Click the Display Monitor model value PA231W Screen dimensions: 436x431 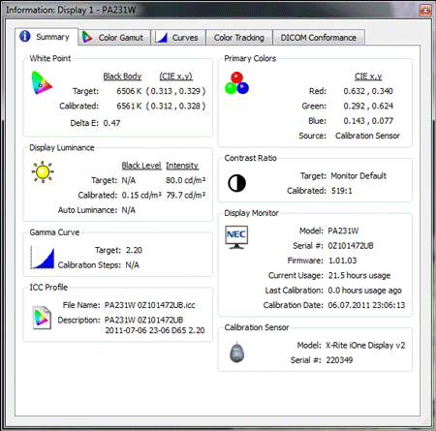343,231
